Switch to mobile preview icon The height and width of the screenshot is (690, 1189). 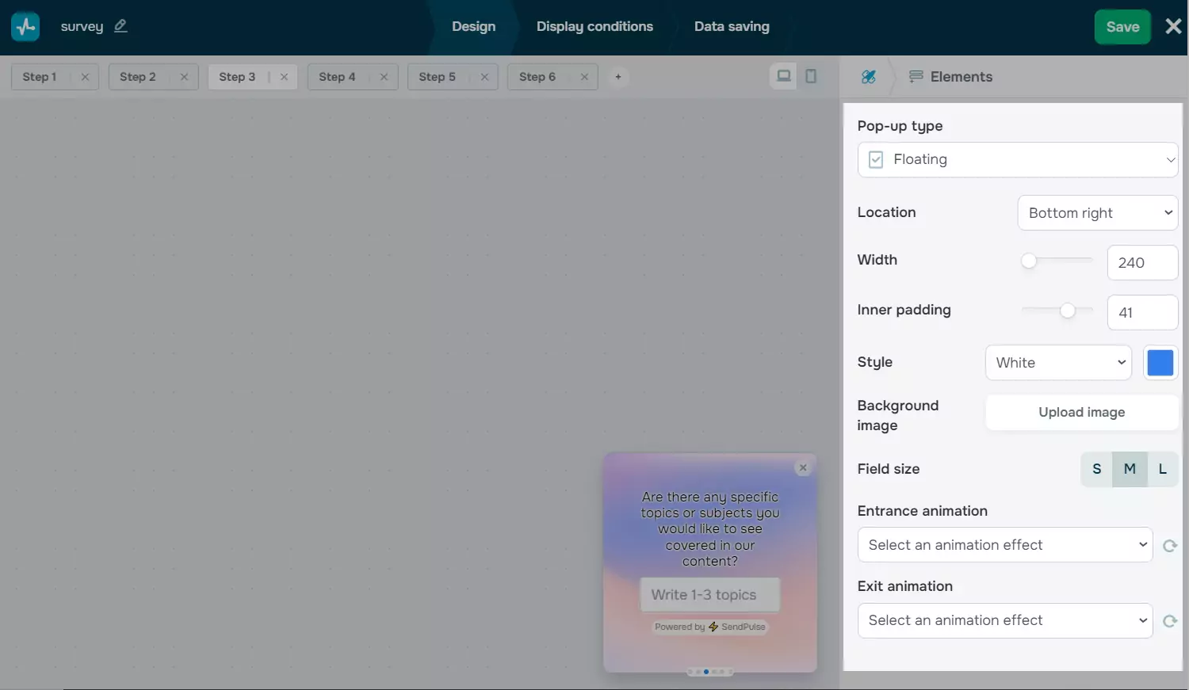point(811,76)
